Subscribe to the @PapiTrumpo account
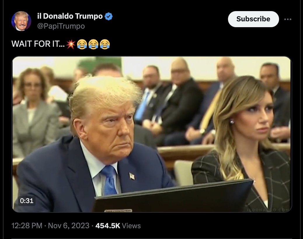 253,19
